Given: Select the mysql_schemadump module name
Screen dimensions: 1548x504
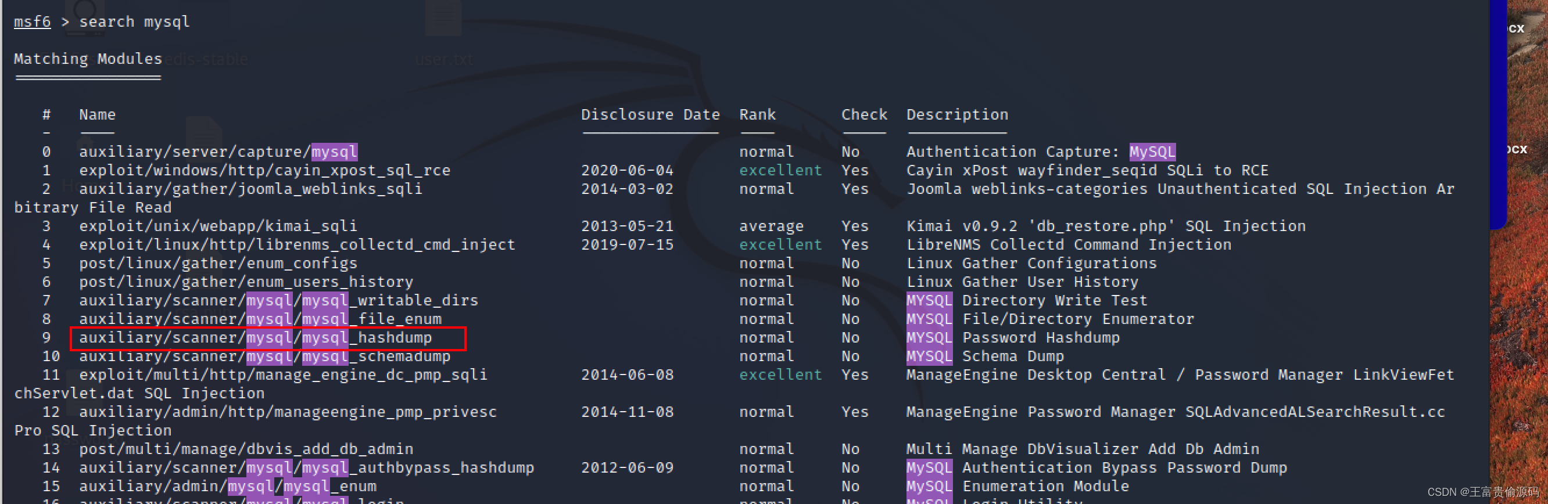Looking at the screenshot, I should (x=265, y=356).
